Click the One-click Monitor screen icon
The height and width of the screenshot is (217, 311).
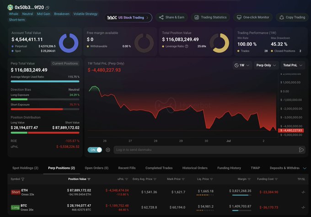[239, 17]
